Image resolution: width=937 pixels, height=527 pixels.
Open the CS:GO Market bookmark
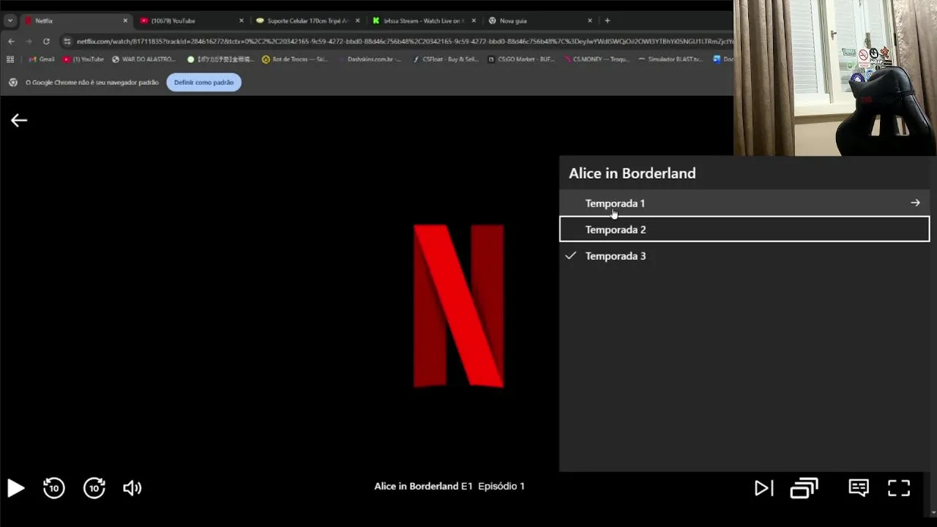(x=521, y=59)
